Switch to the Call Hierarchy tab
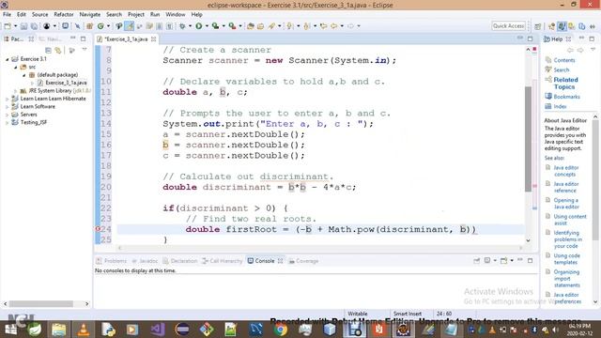The height and width of the screenshot is (338, 601). click(x=223, y=261)
